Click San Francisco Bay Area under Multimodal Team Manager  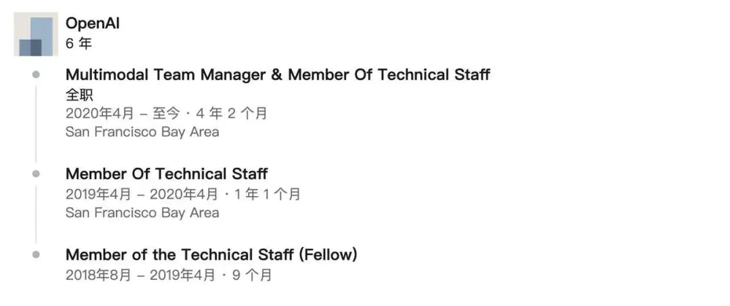click(x=142, y=132)
